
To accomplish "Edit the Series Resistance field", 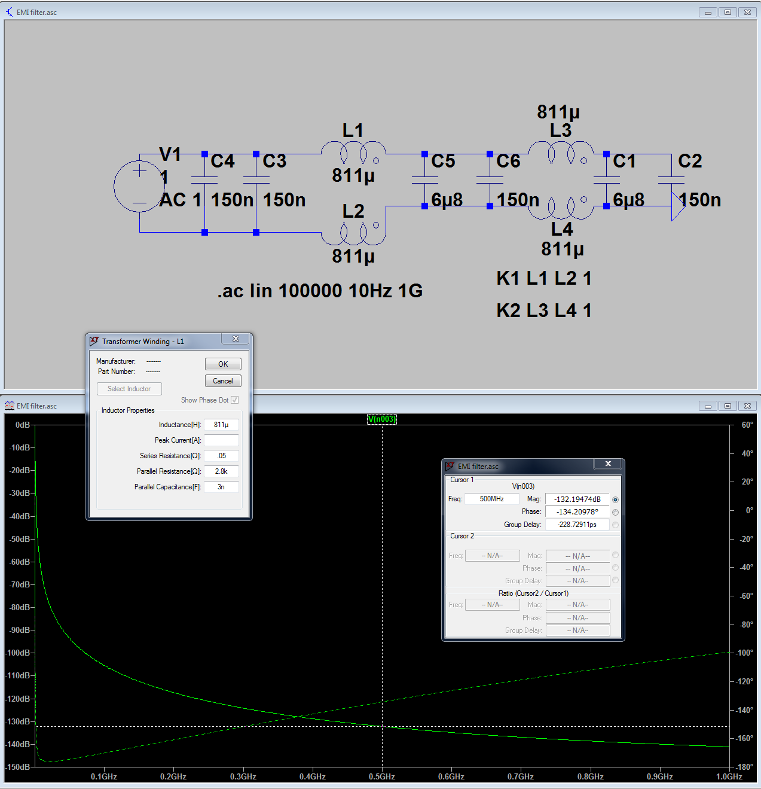I will (x=221, y=456).
